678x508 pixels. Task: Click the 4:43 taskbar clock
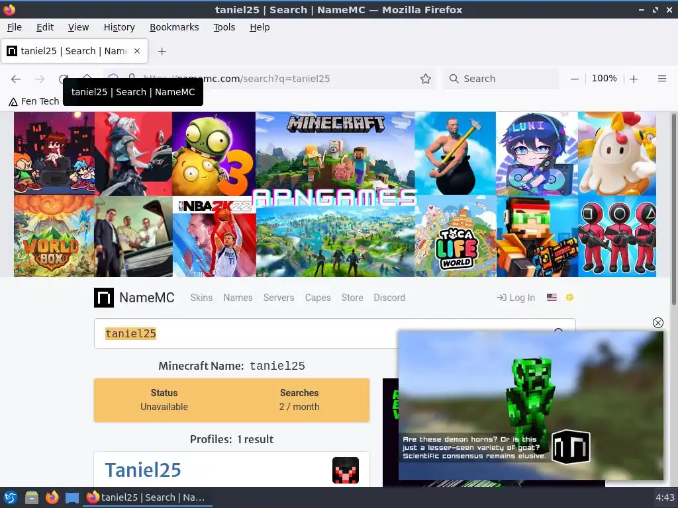[x=665, y=497]
